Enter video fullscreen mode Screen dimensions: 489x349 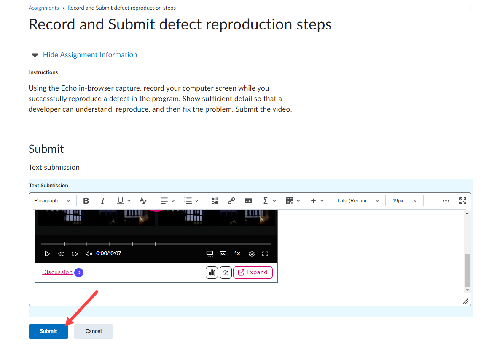click(265, 254)
